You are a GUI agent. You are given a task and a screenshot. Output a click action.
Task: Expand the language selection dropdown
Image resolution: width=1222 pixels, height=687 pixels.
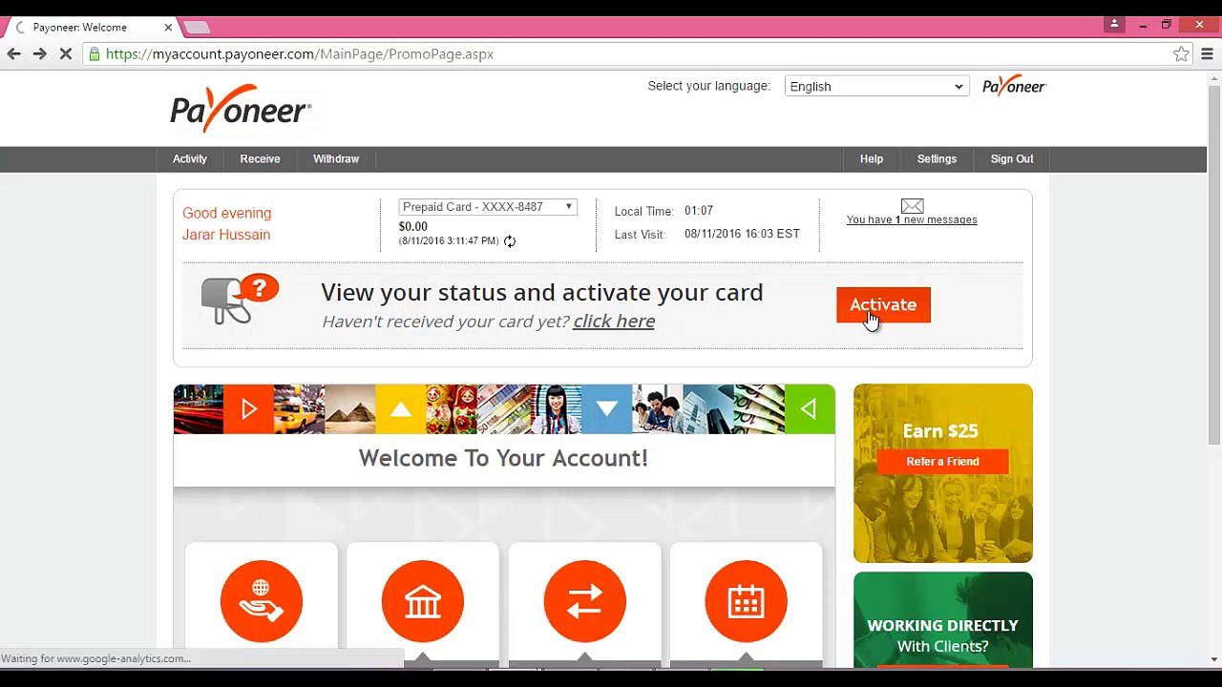pos(876,86)
